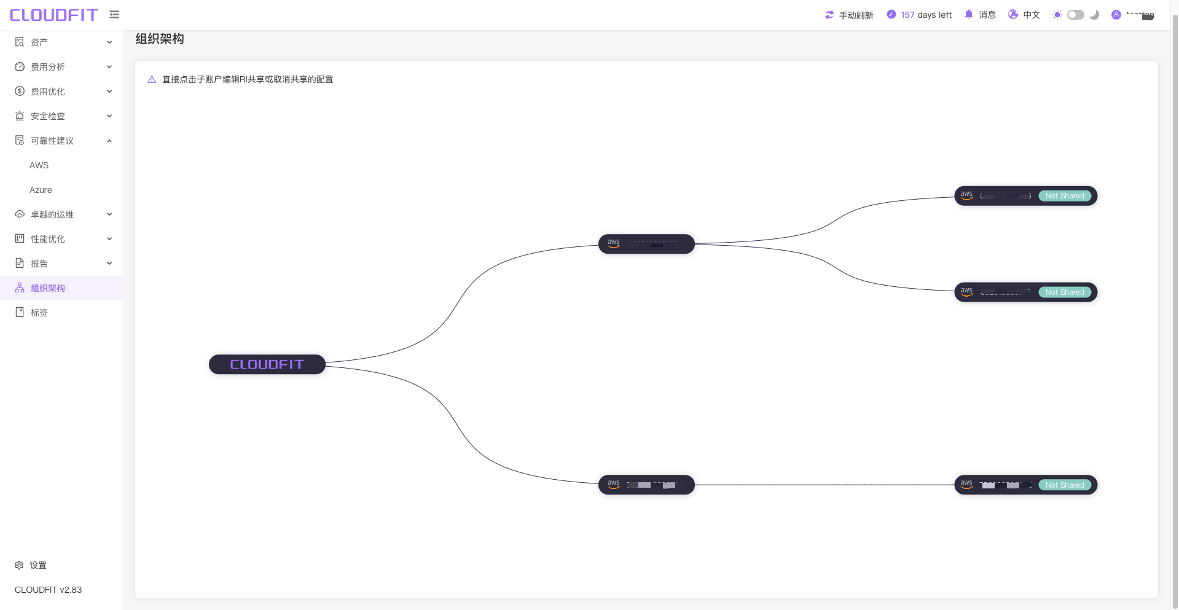Open the 费用优化 menu item
Viewport: 1179px width, 610px height.
(x=48, y=92)
